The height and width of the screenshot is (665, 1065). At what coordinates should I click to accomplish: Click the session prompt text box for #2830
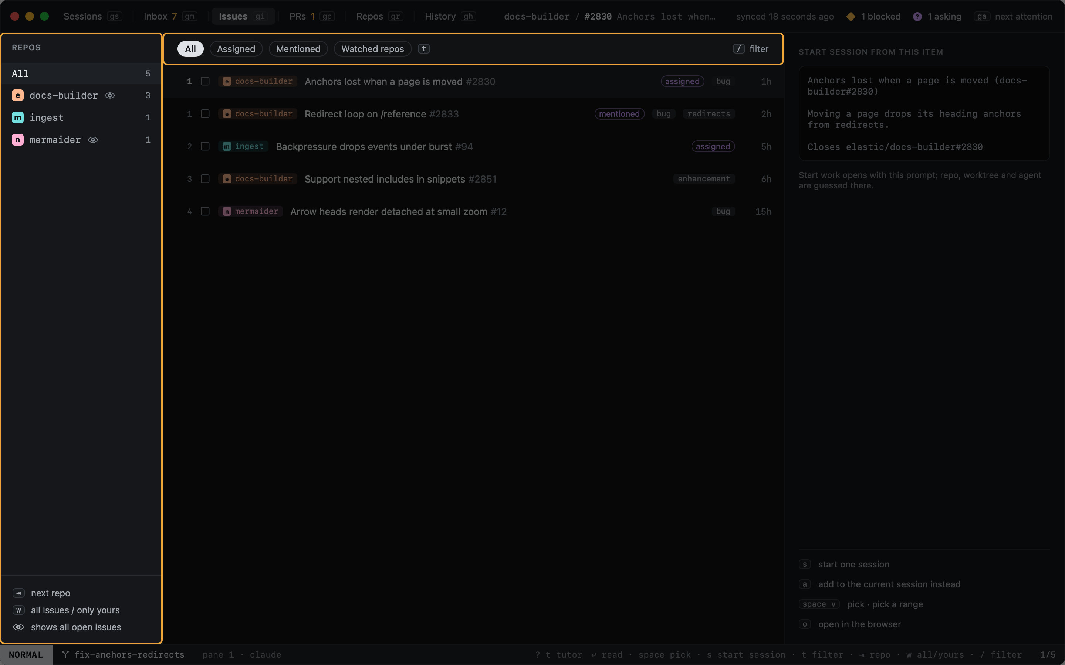coord(924,113)
